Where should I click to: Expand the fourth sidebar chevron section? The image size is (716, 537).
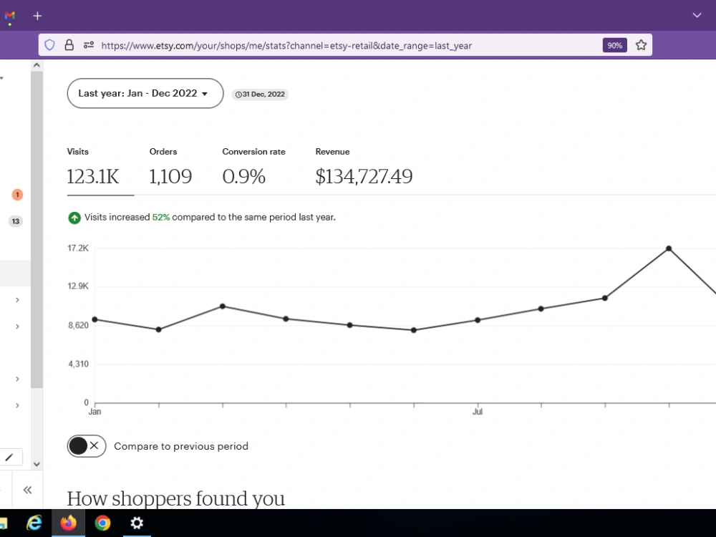click(17, 405)
